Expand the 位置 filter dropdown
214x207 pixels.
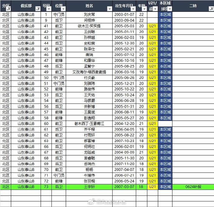(63, 9)
